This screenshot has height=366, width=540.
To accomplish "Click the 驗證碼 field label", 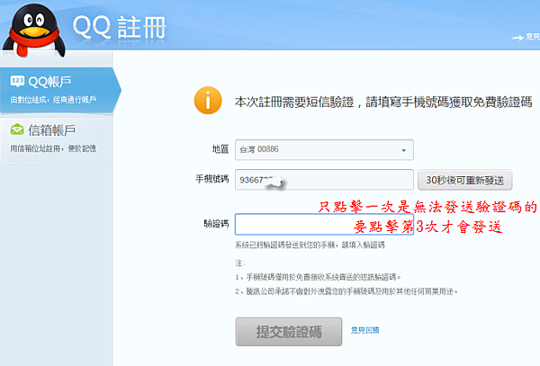I will [x=216, y=224].
